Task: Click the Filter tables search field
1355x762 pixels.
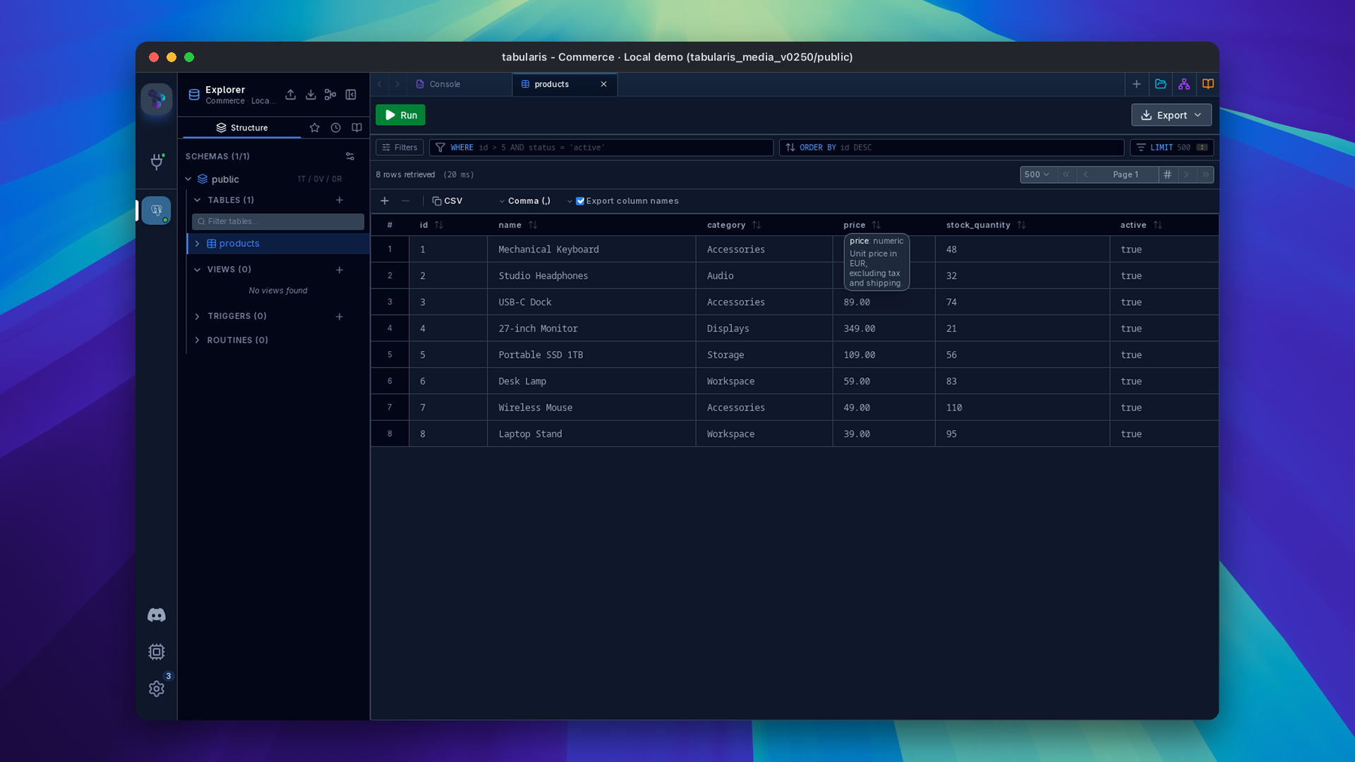Action: [x=278, y=222]
